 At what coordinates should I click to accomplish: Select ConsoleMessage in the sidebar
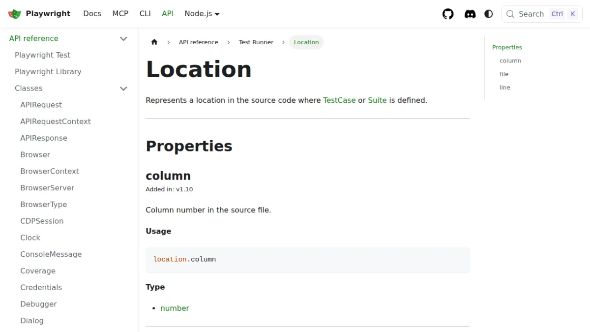pyautogui.click(x=51, y=254)
